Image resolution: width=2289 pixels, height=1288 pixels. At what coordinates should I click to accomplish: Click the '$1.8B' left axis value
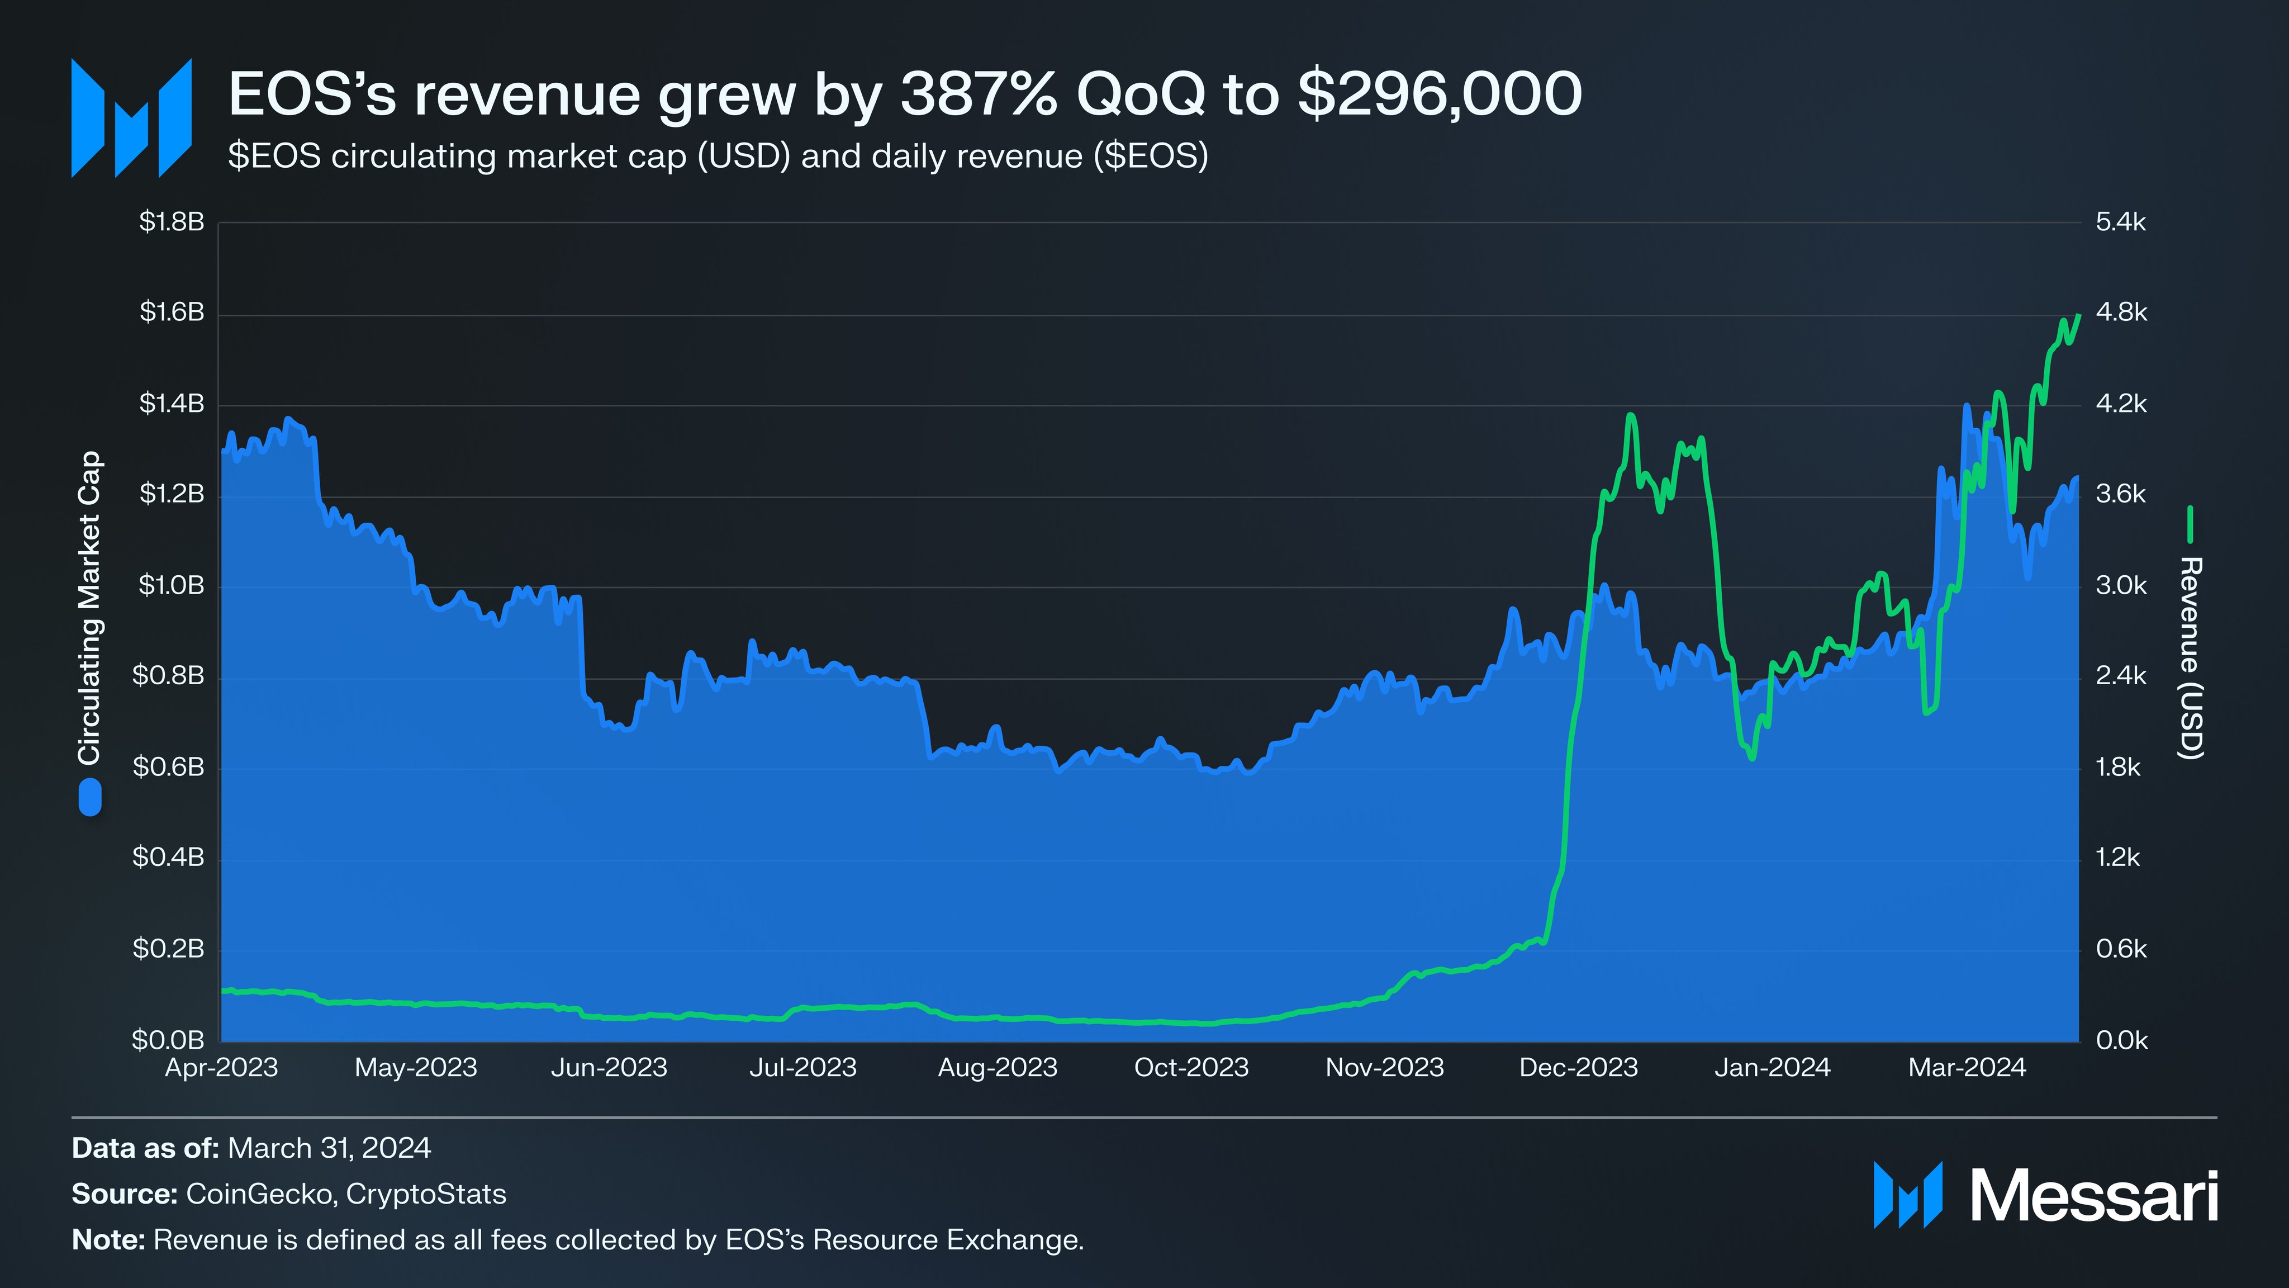point(172,221)
